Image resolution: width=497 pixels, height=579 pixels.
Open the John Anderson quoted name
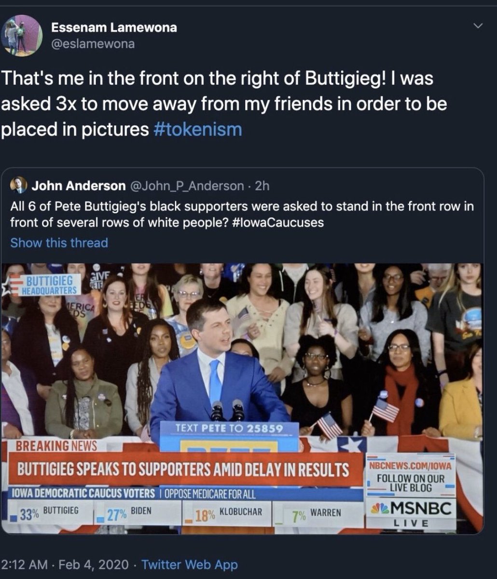(78, 186)
